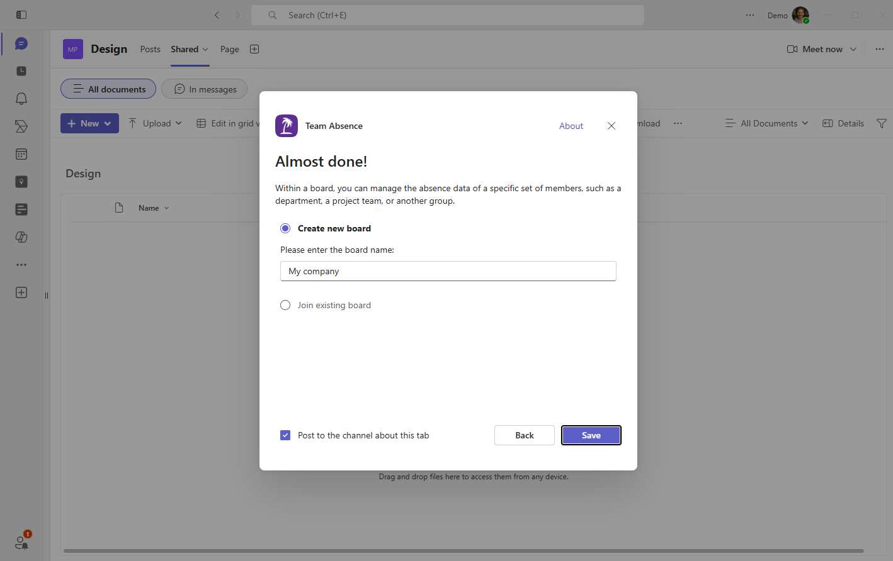This screenshot has width=893, height=561.
Task: Click the Back button
Action: 525,435
